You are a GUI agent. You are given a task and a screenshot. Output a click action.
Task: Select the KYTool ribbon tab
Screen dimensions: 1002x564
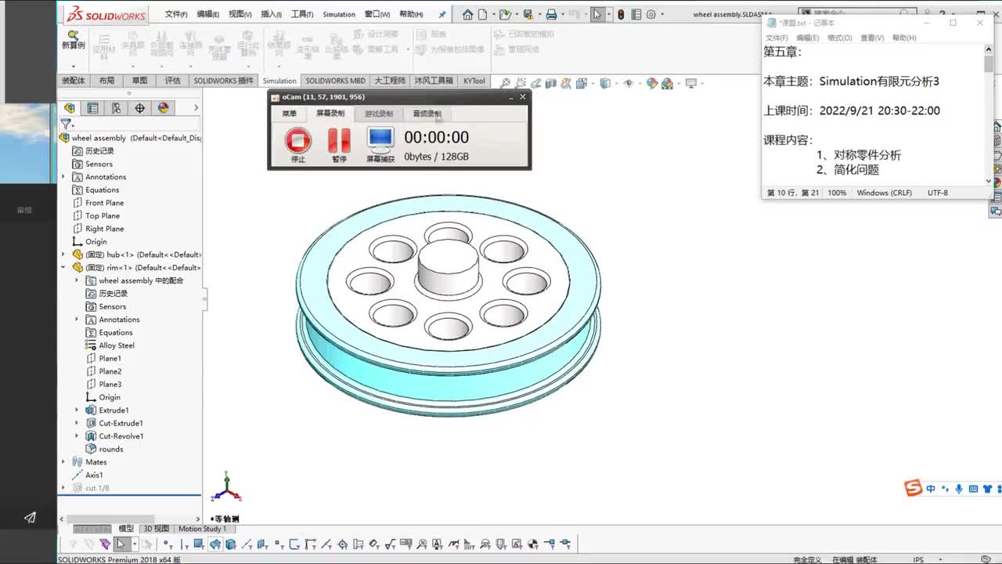point(474,81)
